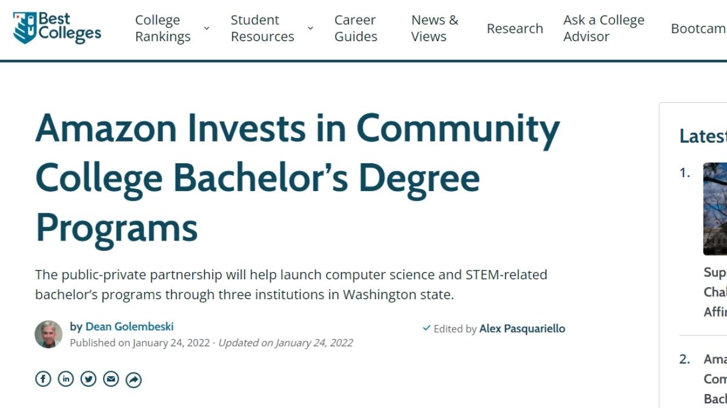
Task: Expand College Rankings dropdown chevron
Action: pyautogui.click(x=207, y=28)
